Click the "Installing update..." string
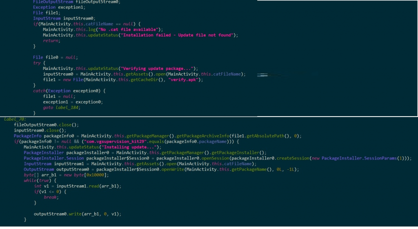 coord(129,147)
